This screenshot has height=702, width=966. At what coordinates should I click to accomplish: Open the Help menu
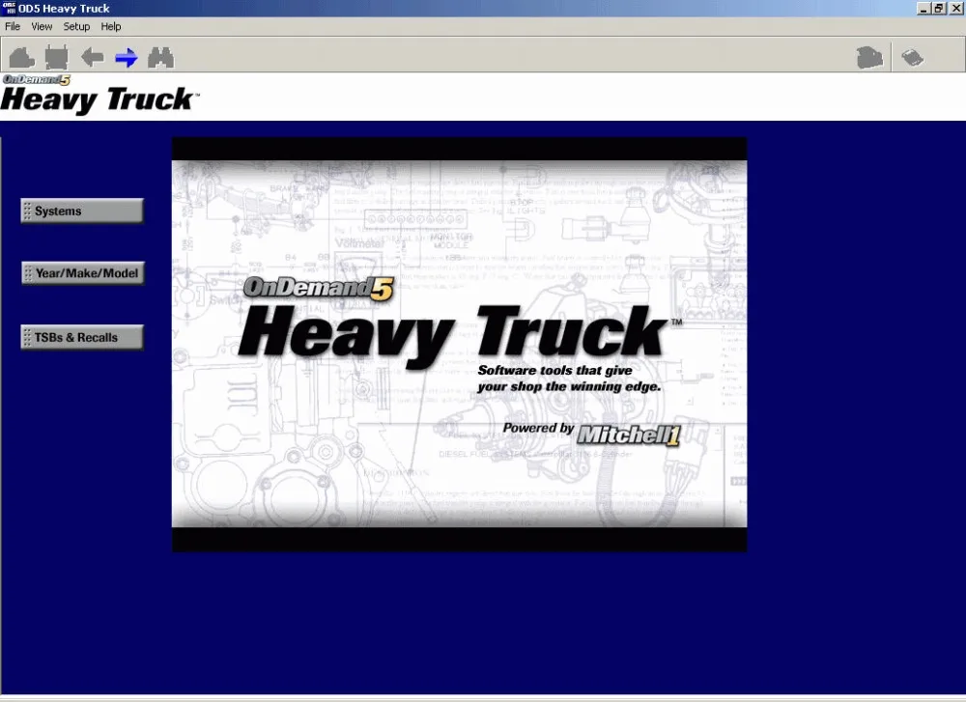pos(111,26)
